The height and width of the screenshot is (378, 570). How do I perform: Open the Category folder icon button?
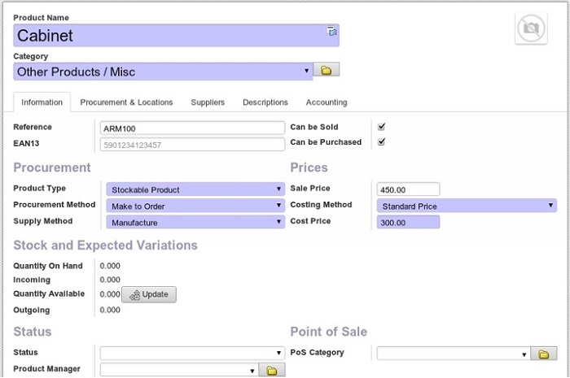(x=327, y=71)
